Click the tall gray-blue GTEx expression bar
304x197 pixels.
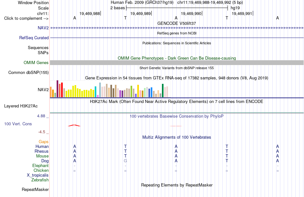[100, 90]
